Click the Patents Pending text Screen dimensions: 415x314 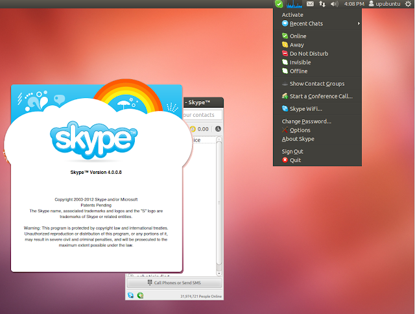(x=96, y=205)
